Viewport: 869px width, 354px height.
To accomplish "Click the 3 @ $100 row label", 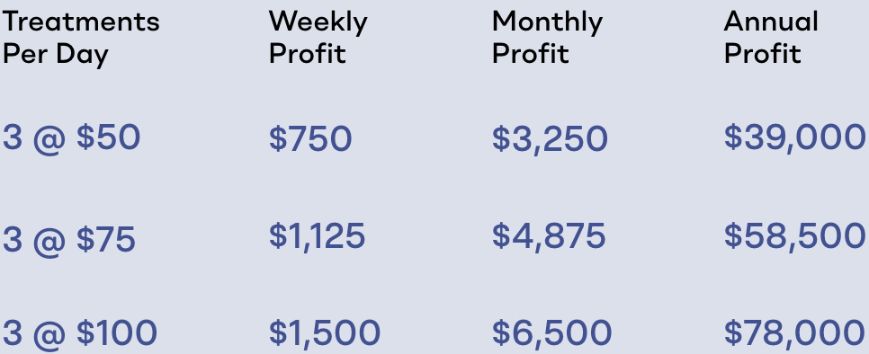I will (80, 333).
